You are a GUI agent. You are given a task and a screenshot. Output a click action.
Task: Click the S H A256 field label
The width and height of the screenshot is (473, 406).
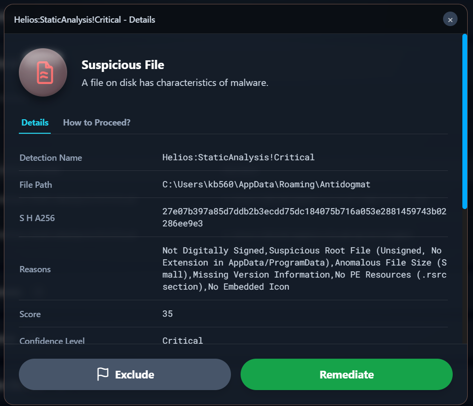tap(37, 218)
